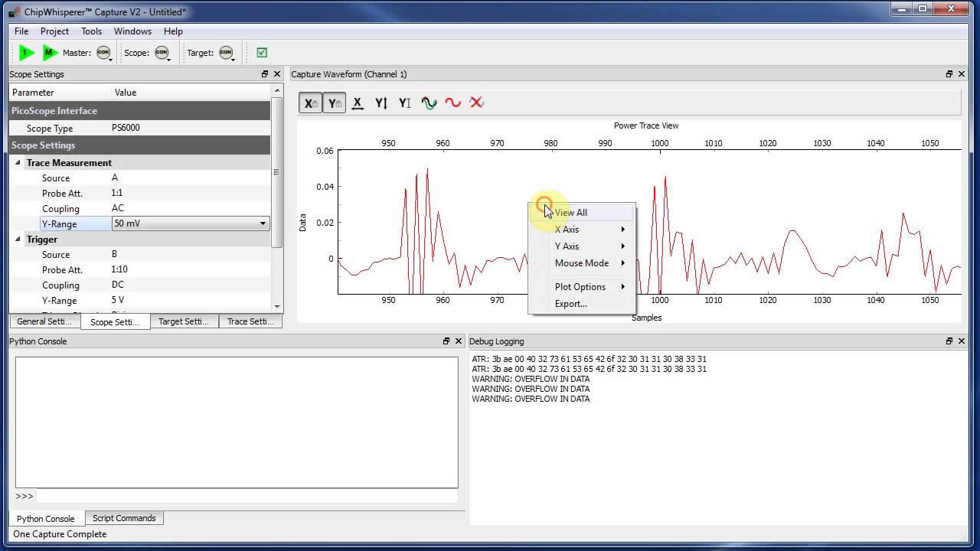The image size is (980, 551).
Task: Click the Y with bracket range icon
Action: tap(405, 103)
